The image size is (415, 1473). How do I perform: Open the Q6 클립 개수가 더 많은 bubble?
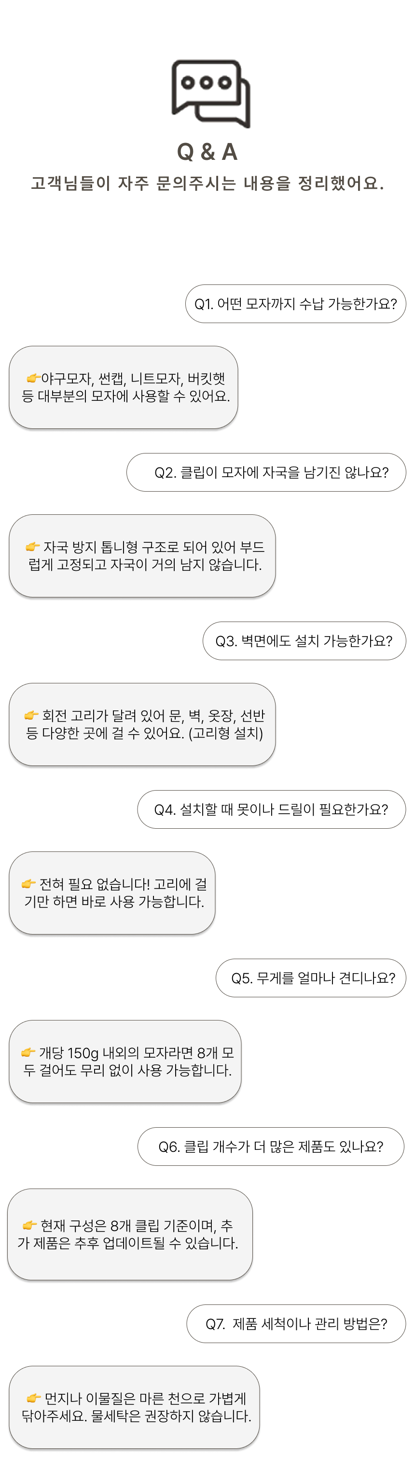[x=271, y=1147]
